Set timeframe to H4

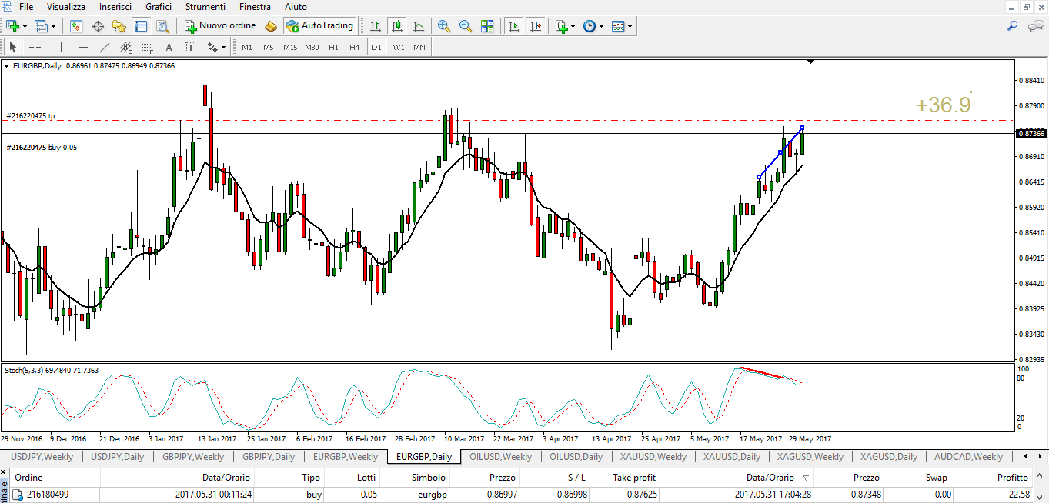pyautogui.click(x=354, y=47)
